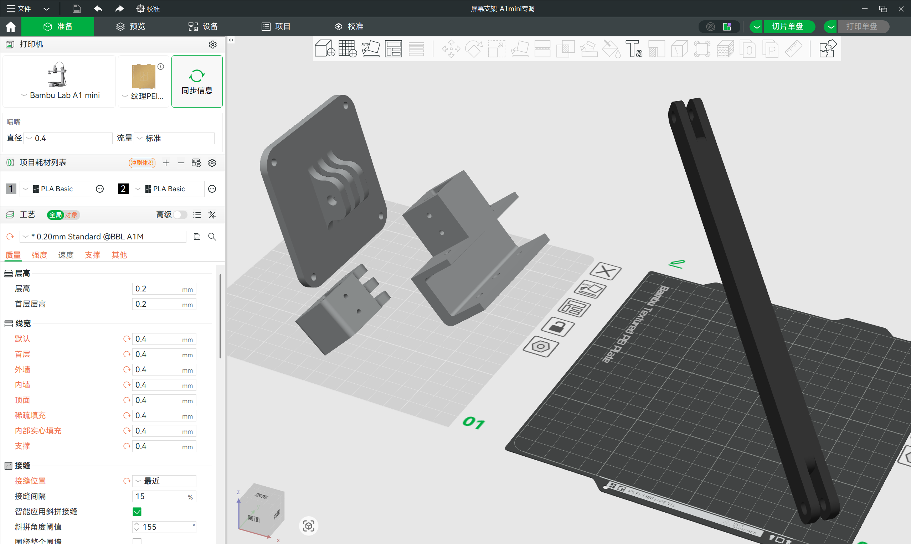Switch to global process settings toggle
911x544 pixels.
tap(55, 215)
